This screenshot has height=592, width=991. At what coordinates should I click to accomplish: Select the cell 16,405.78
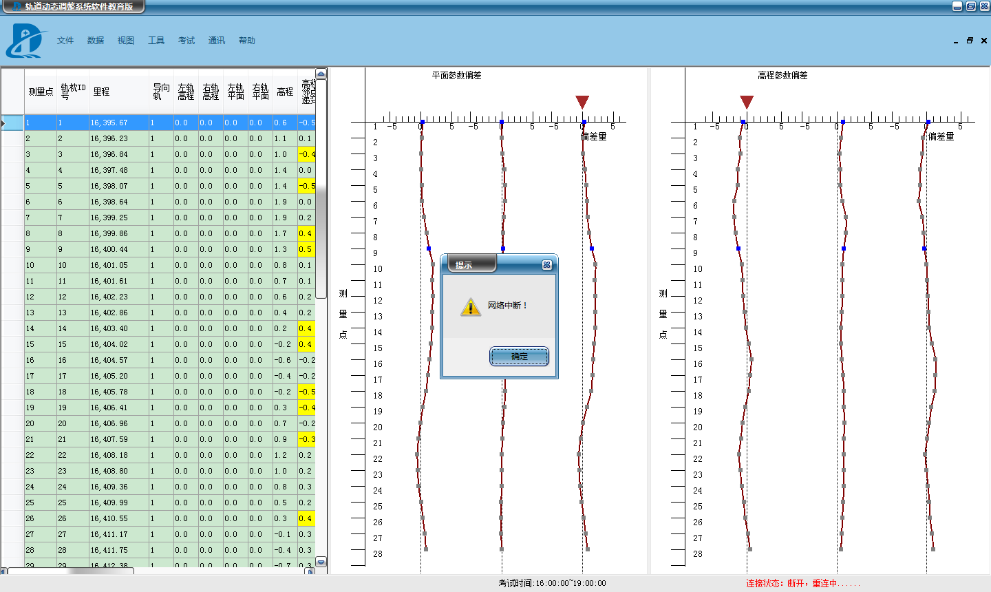coord(119,392)
